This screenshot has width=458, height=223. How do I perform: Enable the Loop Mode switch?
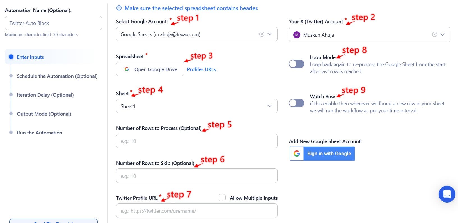coord(296,64)
